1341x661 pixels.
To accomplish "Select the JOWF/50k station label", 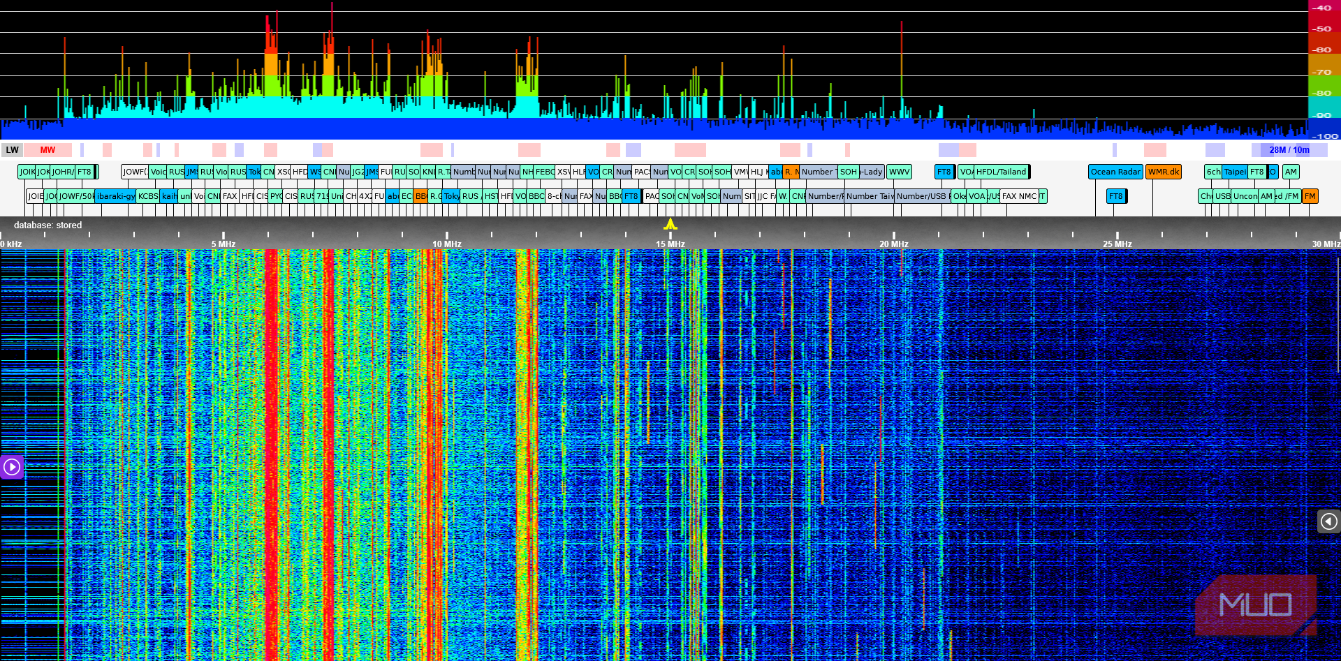I will pyautogui.click(x=76, y=196).
